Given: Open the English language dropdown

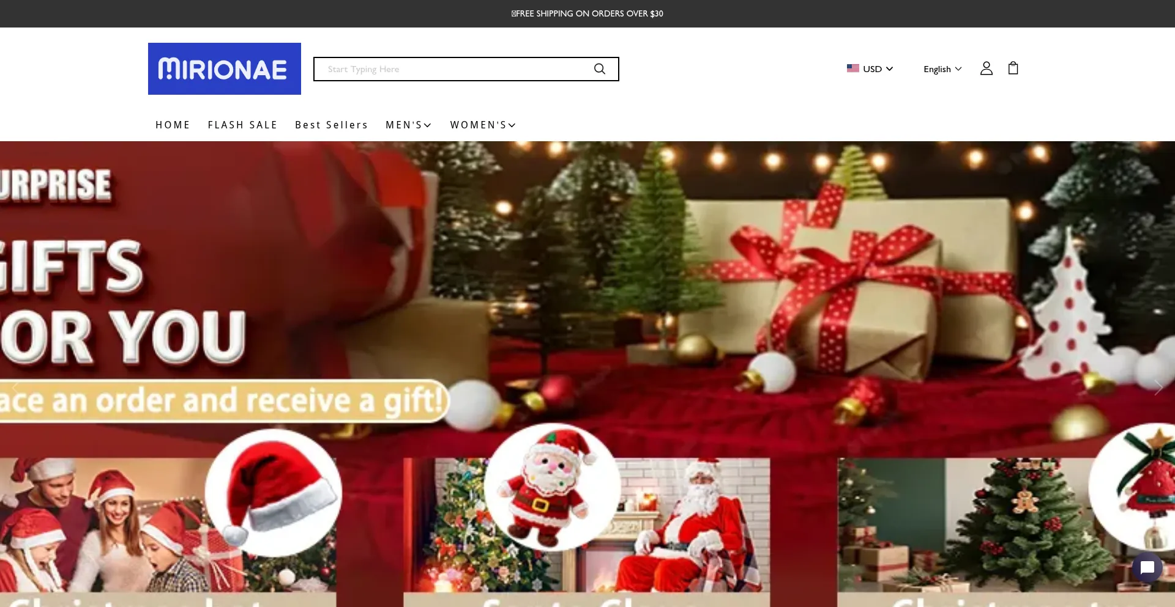Looking at the screenshot, I should pos(941,68).
